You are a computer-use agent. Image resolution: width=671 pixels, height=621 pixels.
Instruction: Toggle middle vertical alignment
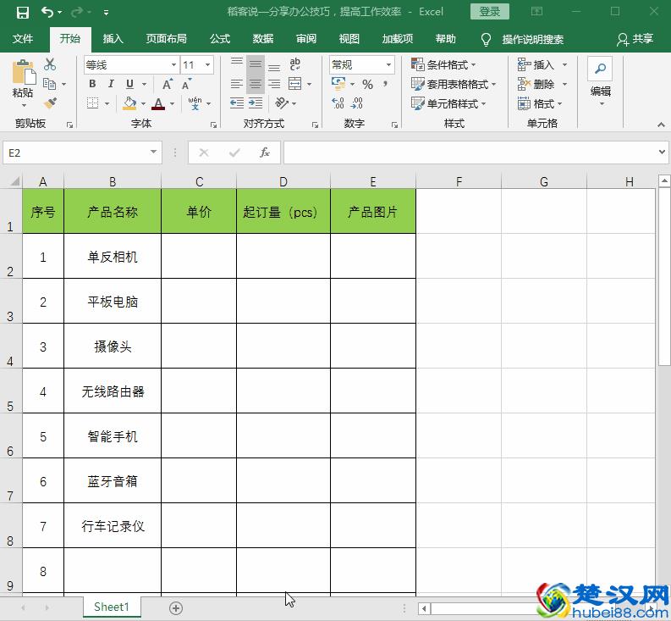(256, 64)
